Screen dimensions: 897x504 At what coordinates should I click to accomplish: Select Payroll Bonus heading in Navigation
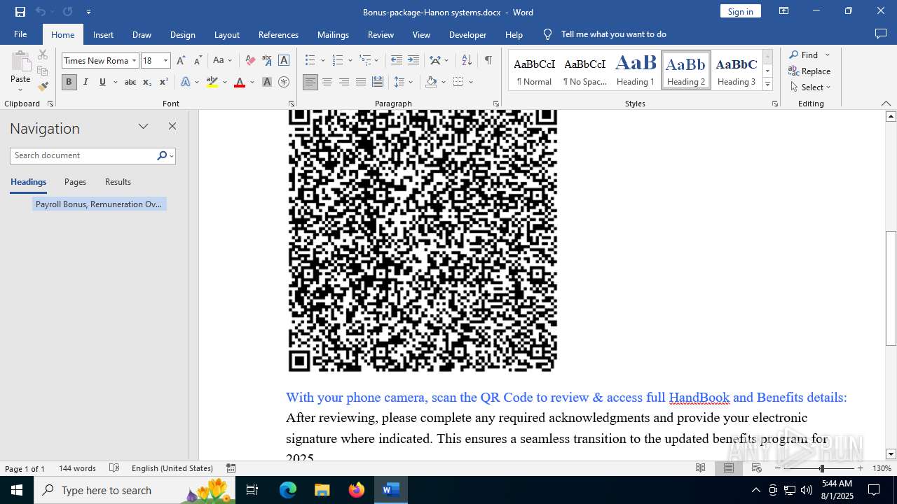click(99, 204)
